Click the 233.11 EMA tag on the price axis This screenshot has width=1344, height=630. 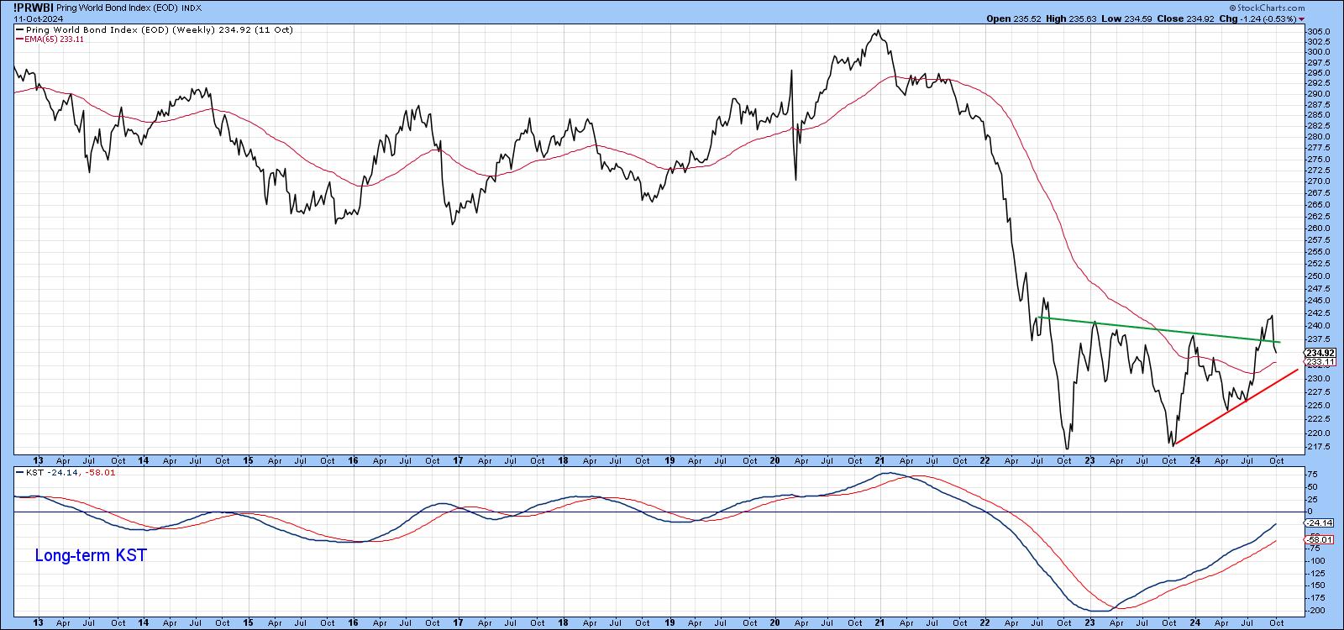click(x=1321, y=361)
